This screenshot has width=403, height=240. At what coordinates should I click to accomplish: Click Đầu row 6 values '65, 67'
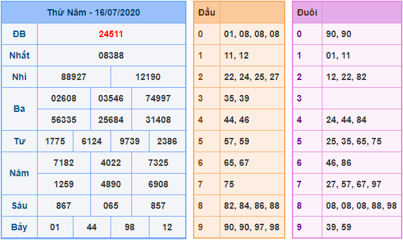click(237, 163)
